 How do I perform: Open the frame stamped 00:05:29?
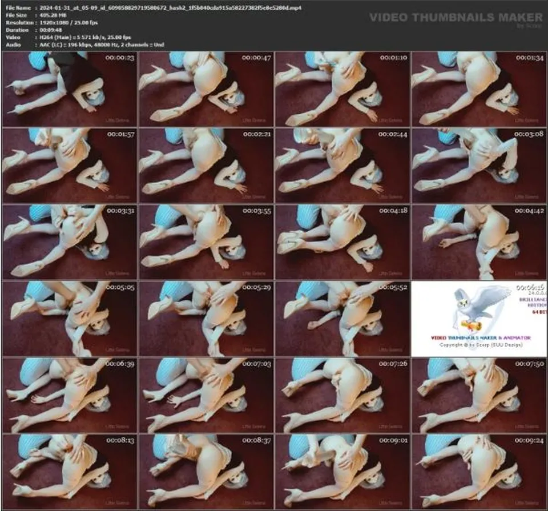[206, 319]
